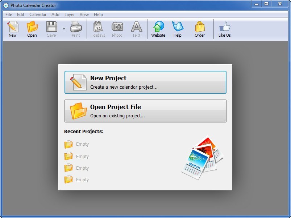Open the Layer menu
Viewport: 291px width, 218px height.
coord(70,15)
